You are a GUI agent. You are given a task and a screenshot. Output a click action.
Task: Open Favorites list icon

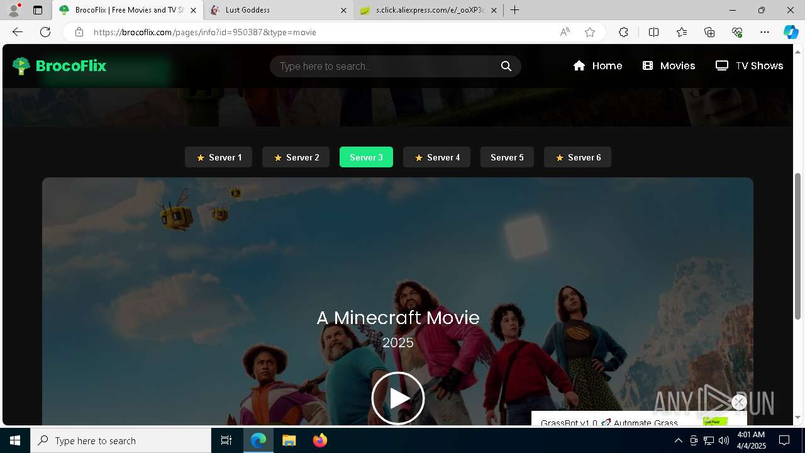(x=682, y=32)
